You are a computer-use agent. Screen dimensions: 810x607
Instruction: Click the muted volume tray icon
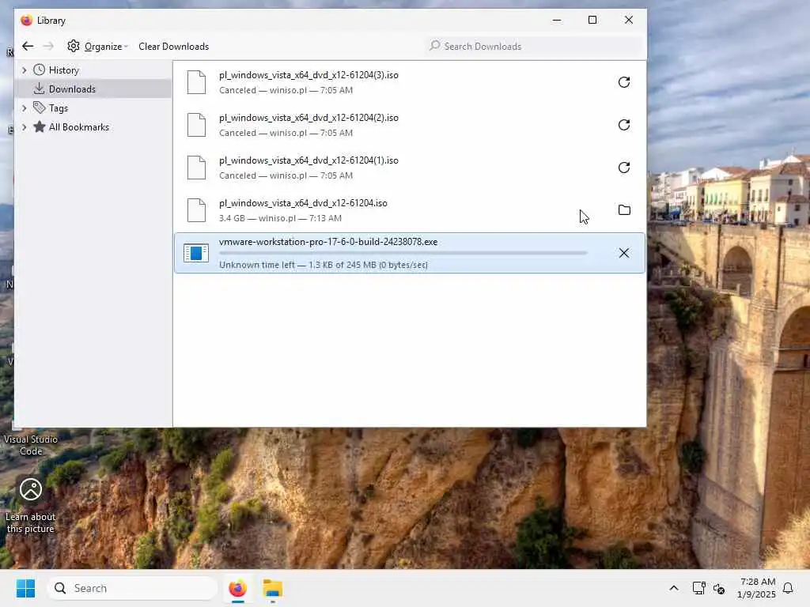pos(719,588)
